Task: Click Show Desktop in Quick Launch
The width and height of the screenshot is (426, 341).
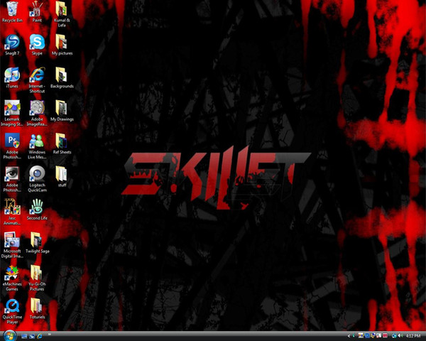Action: pos(24,336)
